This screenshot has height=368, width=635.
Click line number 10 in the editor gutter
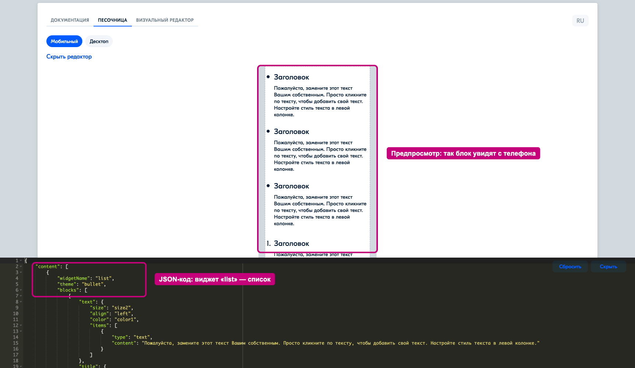pos(15,314)
